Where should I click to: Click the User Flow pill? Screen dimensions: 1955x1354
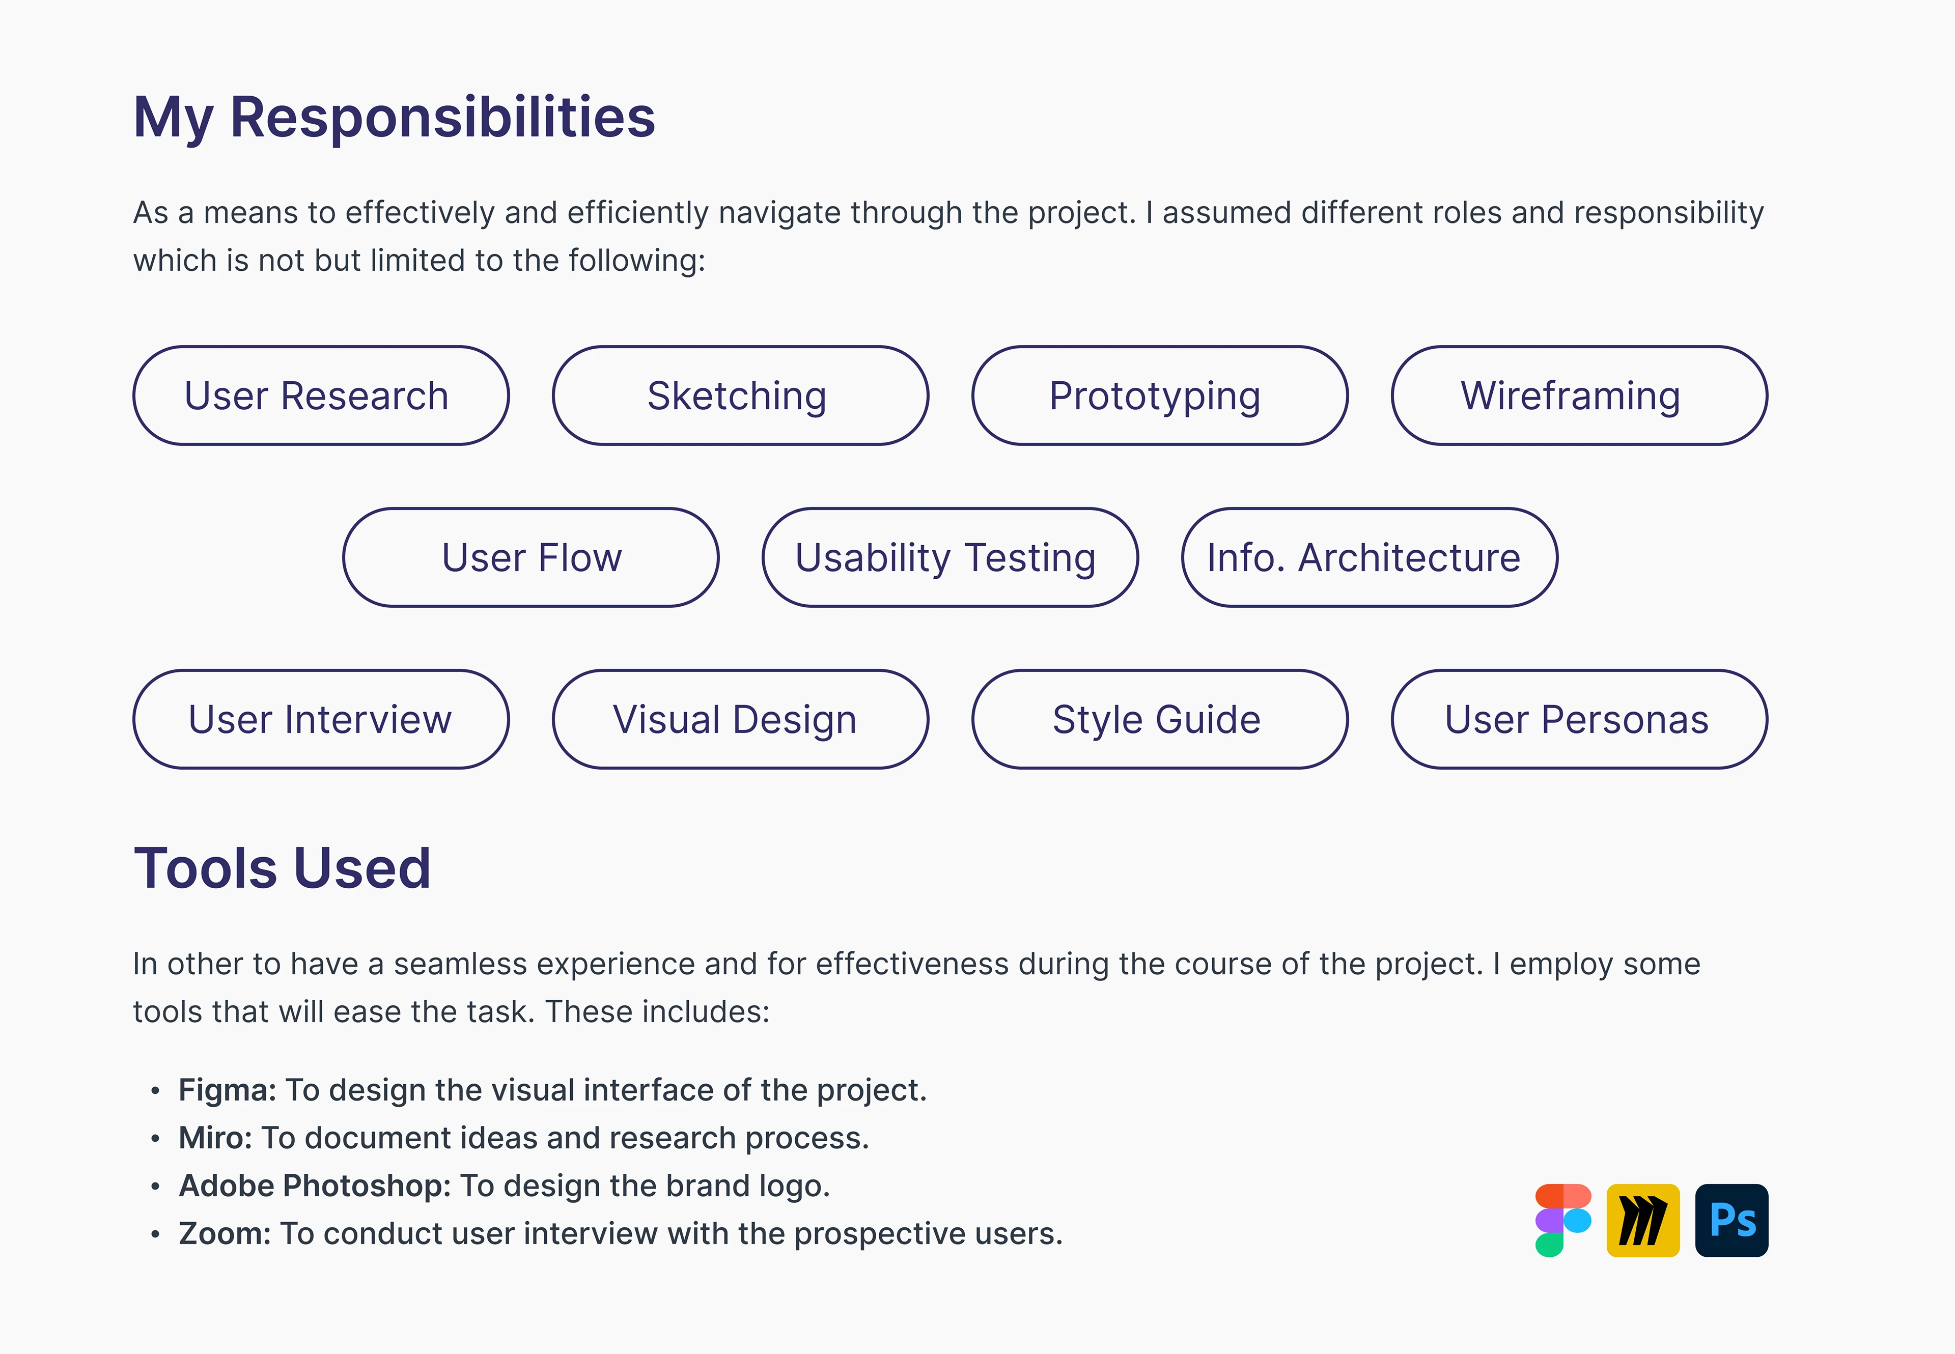[x=530, y=557]
